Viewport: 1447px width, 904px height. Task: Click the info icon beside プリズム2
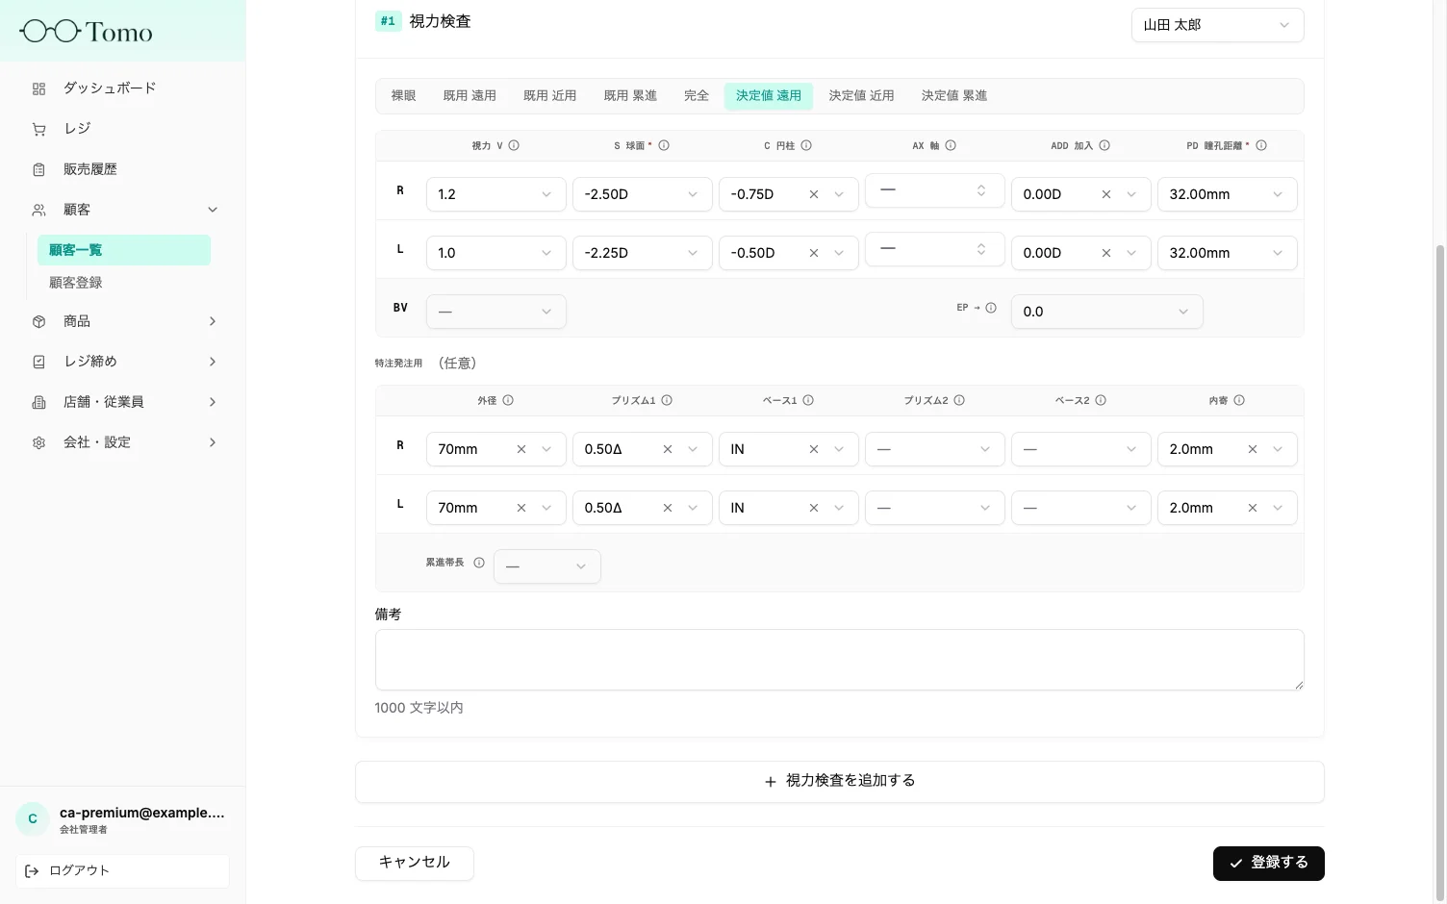[x=959, y=400]
